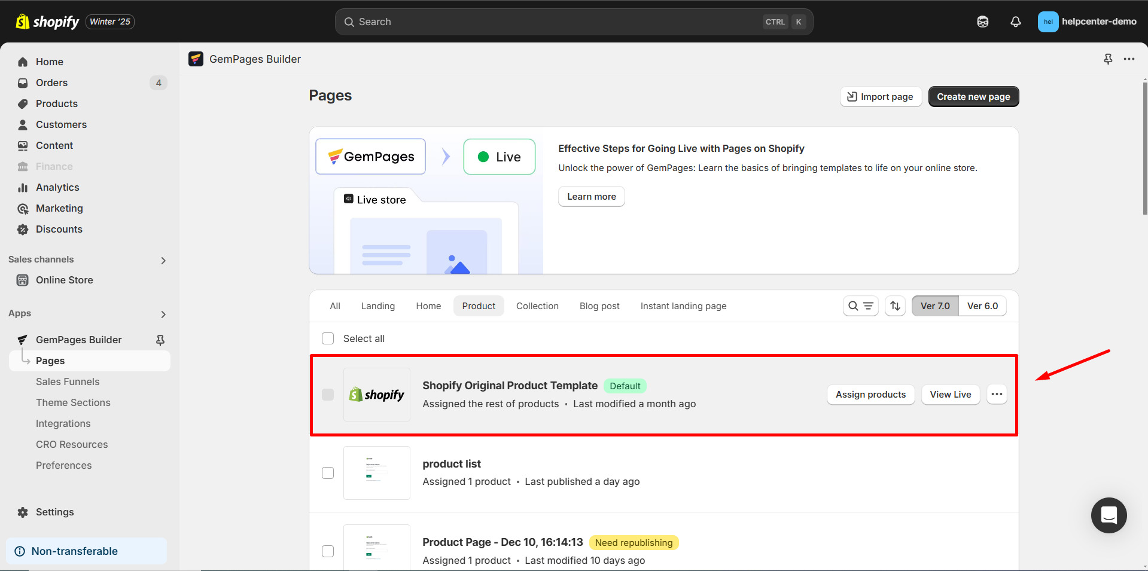1148x571 pixels.
Task: Click the sort order arrows icon
Action: pyautogui.click(x=895, y=306)
